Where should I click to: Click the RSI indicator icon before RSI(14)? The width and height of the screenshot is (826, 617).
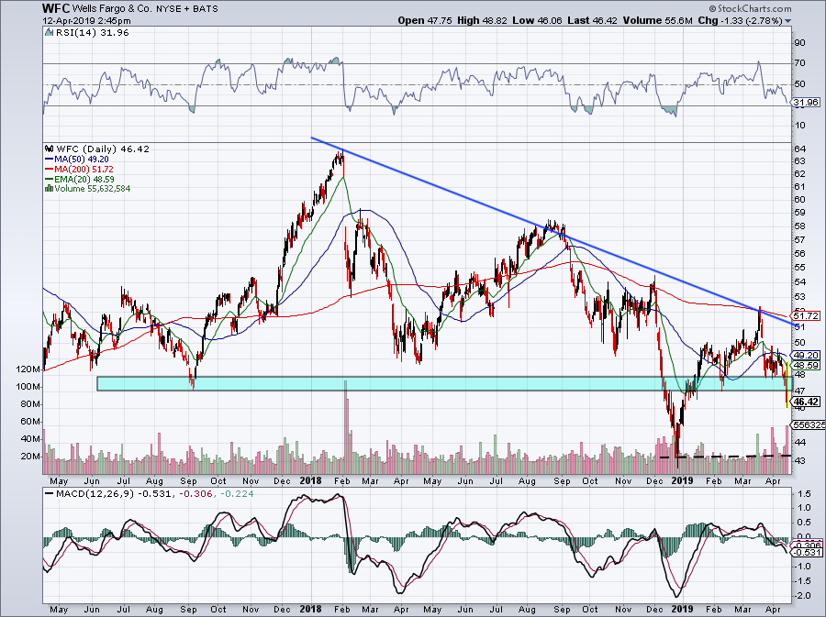point(49,33)
